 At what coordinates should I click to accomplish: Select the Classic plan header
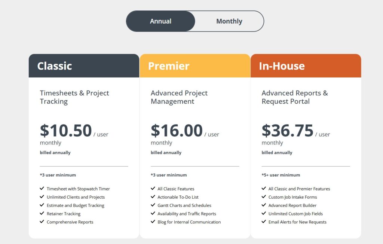tap(83, 65)
